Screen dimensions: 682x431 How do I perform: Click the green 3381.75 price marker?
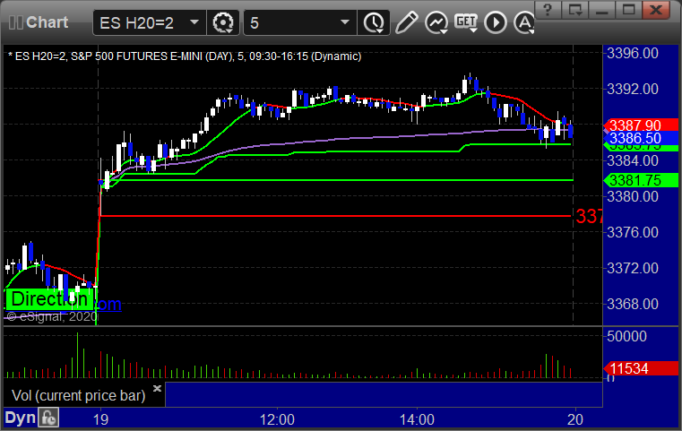click(x=642, y=180)
